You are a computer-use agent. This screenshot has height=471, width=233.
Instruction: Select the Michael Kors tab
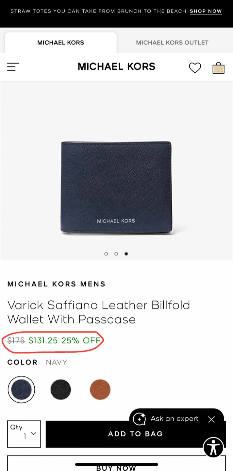click(x=60, y=43)
